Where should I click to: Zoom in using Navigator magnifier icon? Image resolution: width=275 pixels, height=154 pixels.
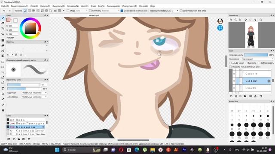pos(231,20)
